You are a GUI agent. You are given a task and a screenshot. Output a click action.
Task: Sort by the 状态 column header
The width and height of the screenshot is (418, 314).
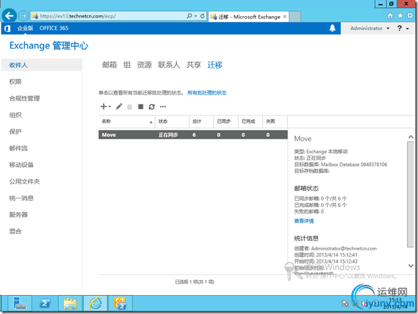pos(172,121)
